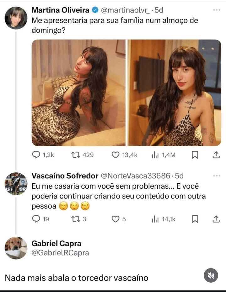This screenshot has width=226, height=292.
Task: Open more options on Vascaíno Sofredor's reply
Action: click(x=216, y=175)
